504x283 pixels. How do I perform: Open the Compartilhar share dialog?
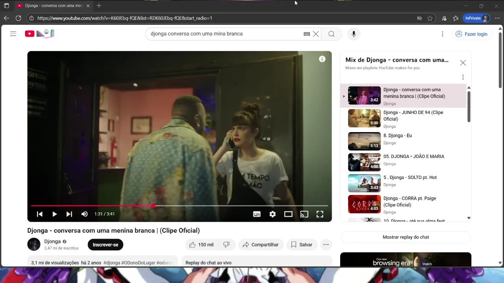pos(261,244)
